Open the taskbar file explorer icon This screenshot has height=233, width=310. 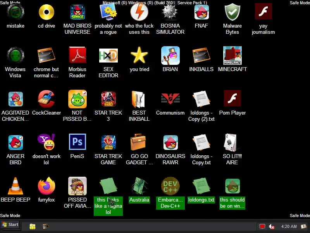click(33, 226)
